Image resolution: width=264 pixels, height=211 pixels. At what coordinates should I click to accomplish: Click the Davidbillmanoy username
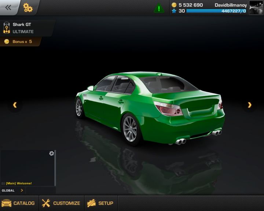click(230, 5)
